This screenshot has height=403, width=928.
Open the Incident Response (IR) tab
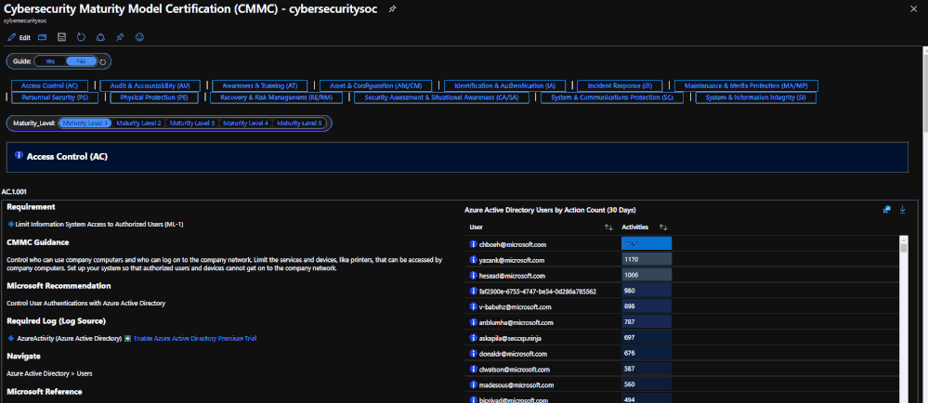(x=619, y=85)
